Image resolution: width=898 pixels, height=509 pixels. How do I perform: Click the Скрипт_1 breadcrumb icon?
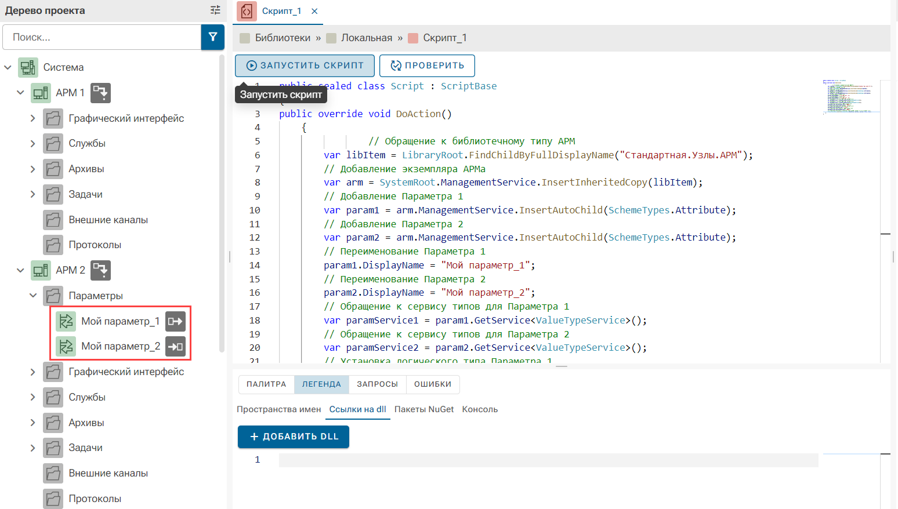click(x=413, y=38)
